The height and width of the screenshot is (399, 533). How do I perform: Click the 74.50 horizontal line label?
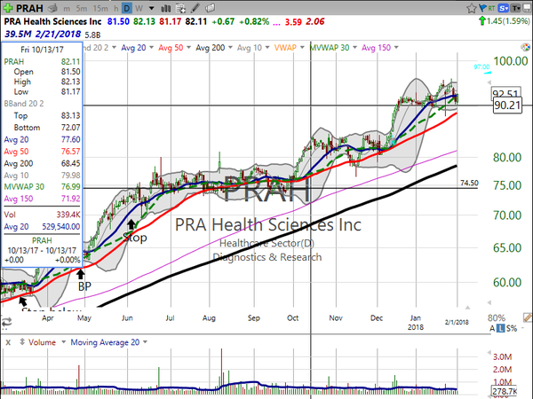(x=469, y=184)
